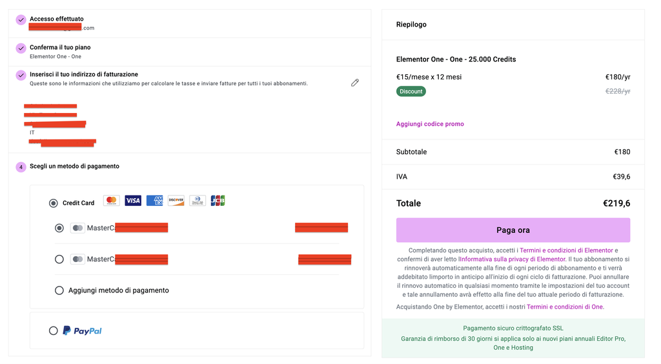
Task: Click the Subtotale label
Action: 411,152
